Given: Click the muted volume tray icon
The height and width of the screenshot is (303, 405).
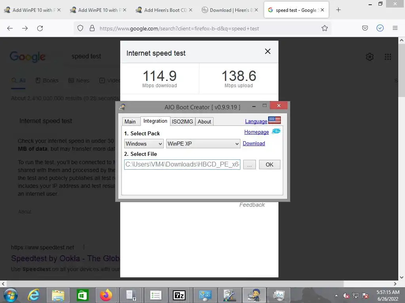Looking at the screenshot, I should pos(346,296).
